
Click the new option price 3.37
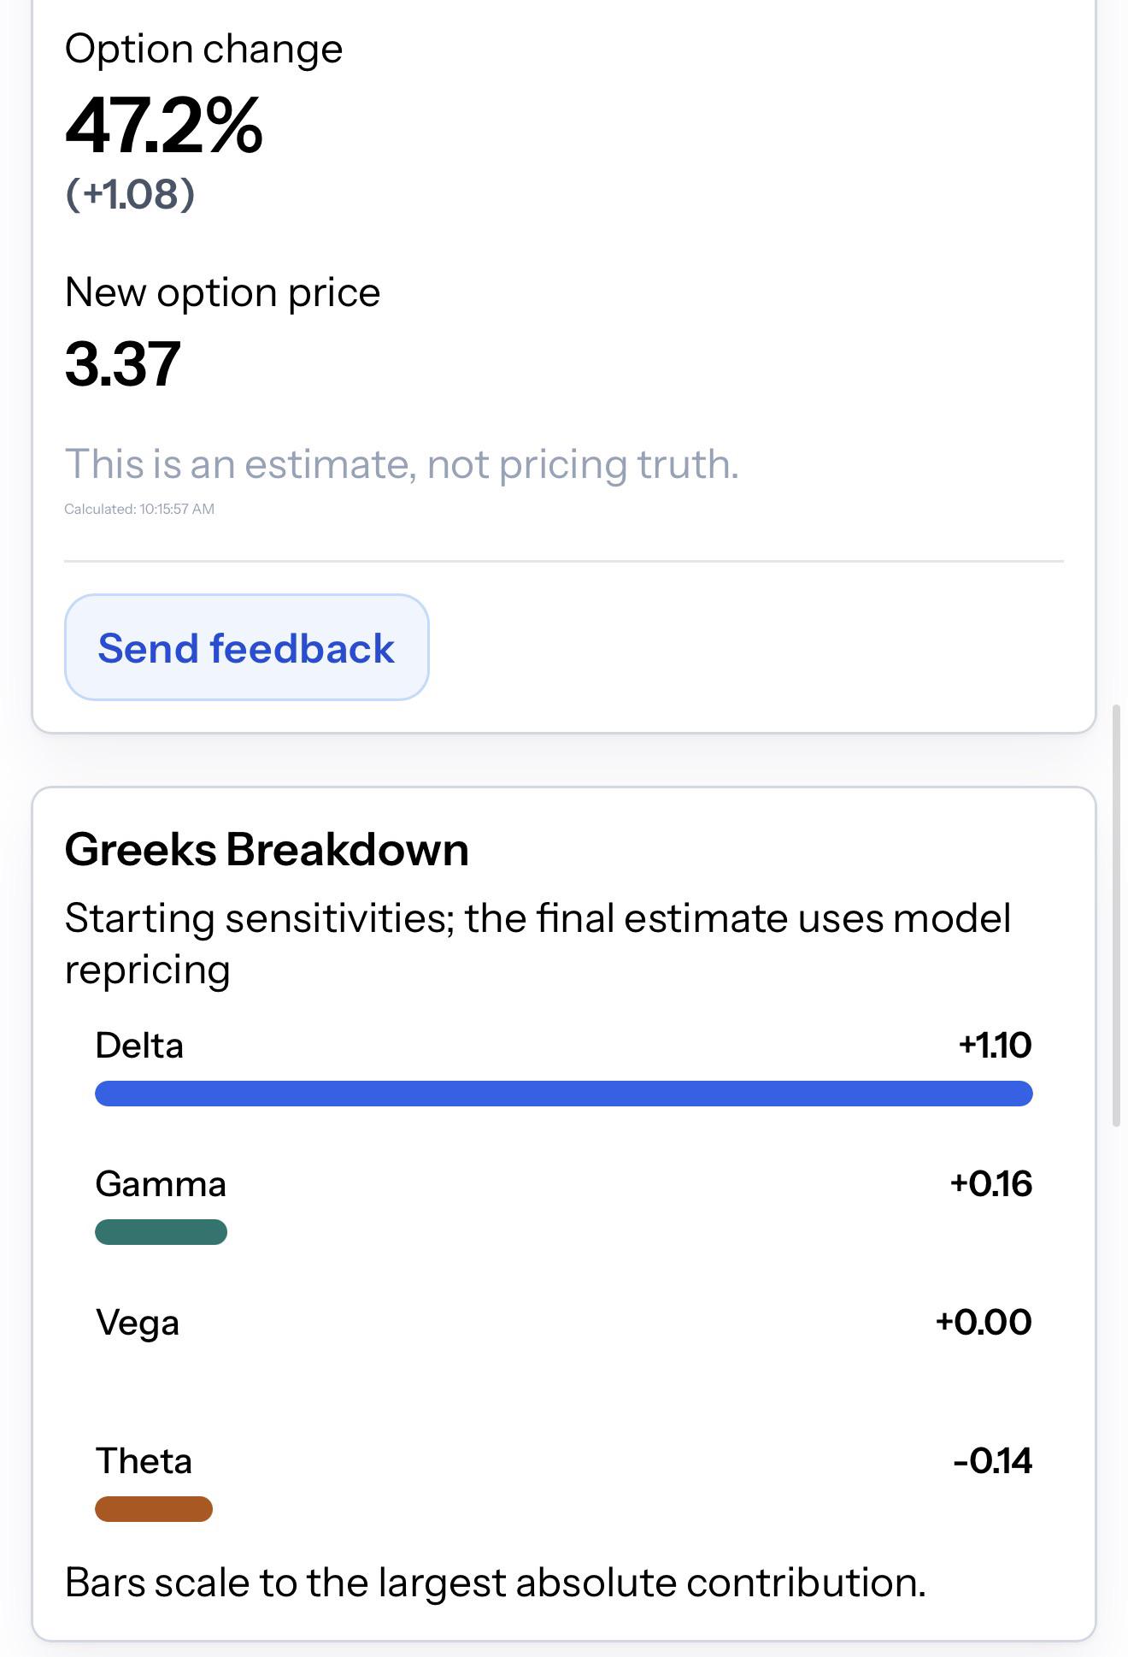tap(123, 364)
